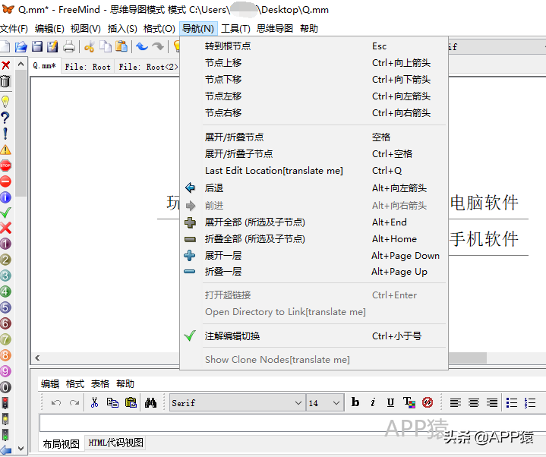Add the blue question mark icon
The height and width of the screenshot is (457, 546).
click(5, 118)
